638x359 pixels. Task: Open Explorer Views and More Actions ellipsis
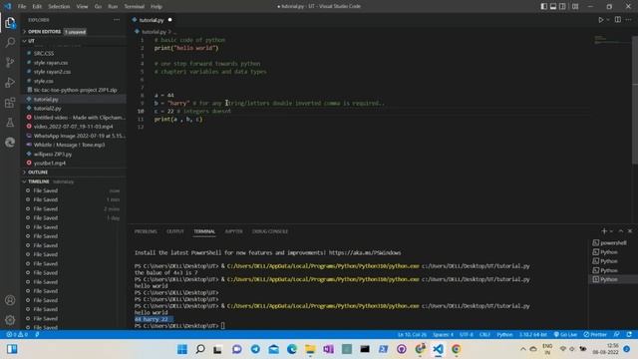click(x=117, y=20)
